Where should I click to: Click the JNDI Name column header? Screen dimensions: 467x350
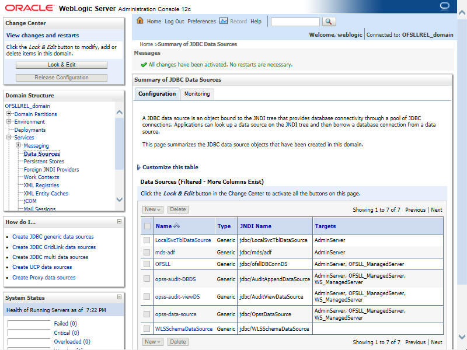tap(256, 226)
